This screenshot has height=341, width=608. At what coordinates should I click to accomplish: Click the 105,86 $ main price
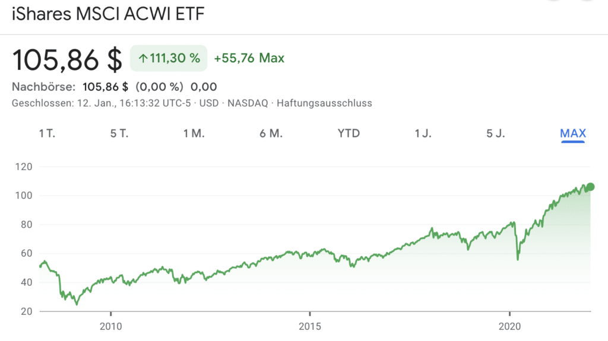tap(67, 59)
